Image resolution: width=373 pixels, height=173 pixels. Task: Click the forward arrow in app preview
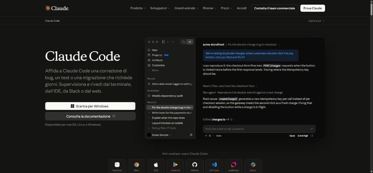[x=173, y=42]
